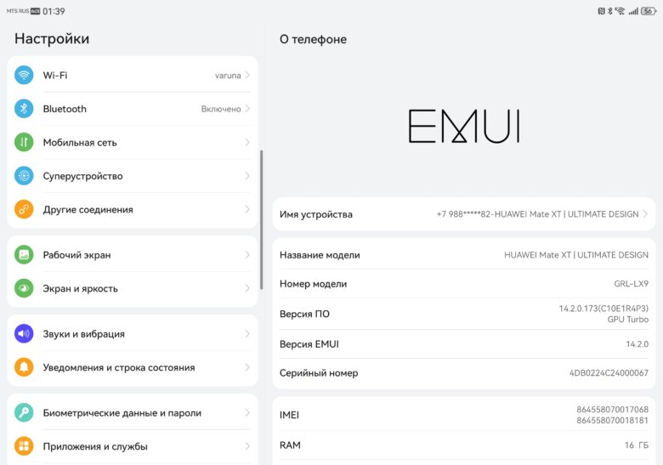Tap the orange bell notifications icon
Screen dimensions: 663x465
tap(24, 367)
